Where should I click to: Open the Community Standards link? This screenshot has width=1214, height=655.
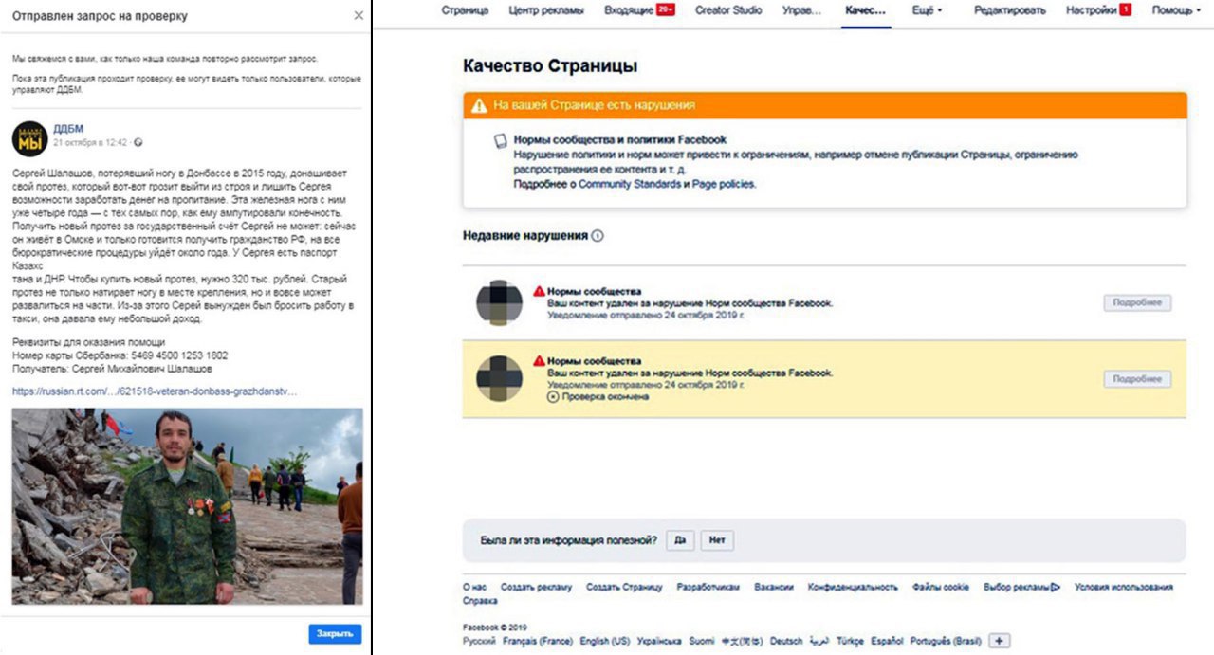(630, 184)
